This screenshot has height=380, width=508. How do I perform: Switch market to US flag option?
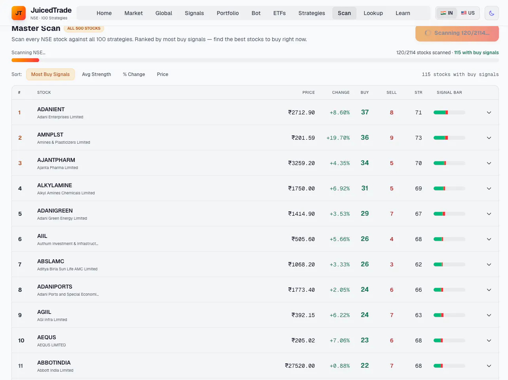(x=468, y=13)
